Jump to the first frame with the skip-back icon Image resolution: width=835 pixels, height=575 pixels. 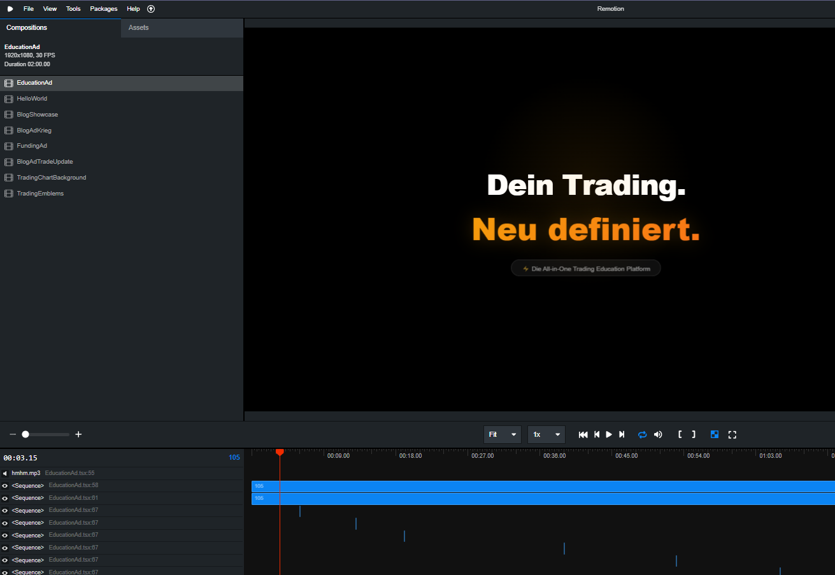(583, 434)
